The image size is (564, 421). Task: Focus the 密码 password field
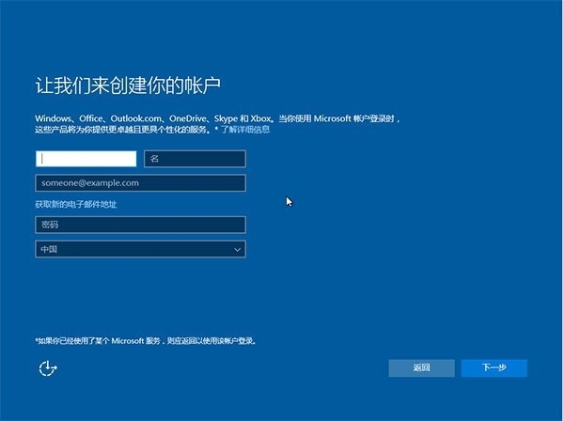(x=140, y=225)
